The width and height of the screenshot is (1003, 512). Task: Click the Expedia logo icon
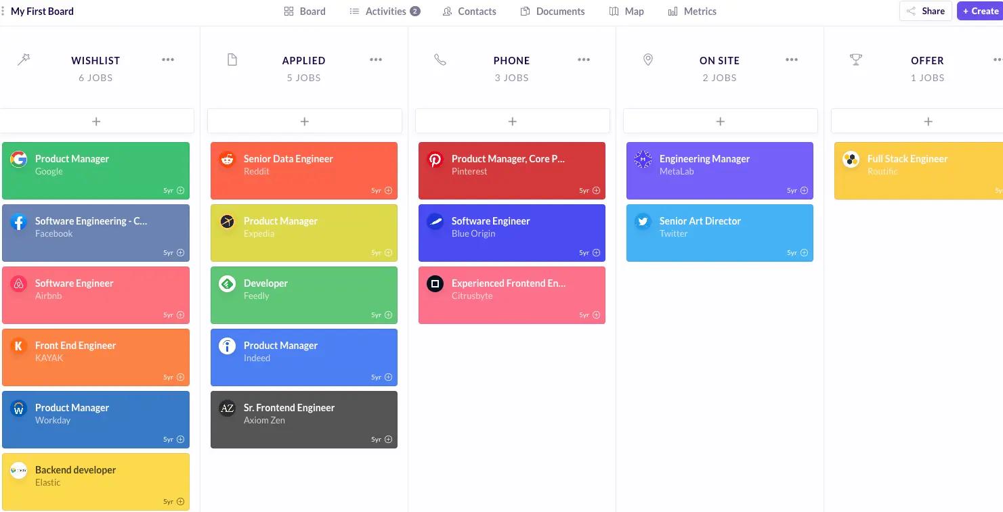(227, 222)
